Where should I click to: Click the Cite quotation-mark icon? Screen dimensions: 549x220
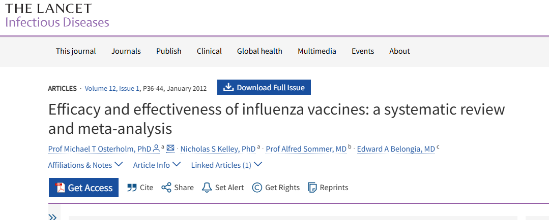point(132,188)
